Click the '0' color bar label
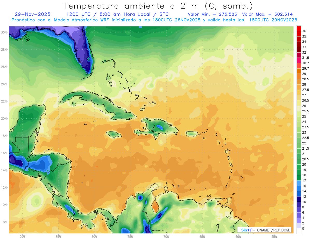Screen dimensions: 311x240 [303, 229]
